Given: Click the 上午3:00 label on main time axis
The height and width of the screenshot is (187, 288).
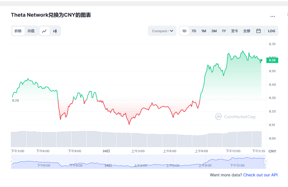Looking at the screenshot, I should [138, 151].
